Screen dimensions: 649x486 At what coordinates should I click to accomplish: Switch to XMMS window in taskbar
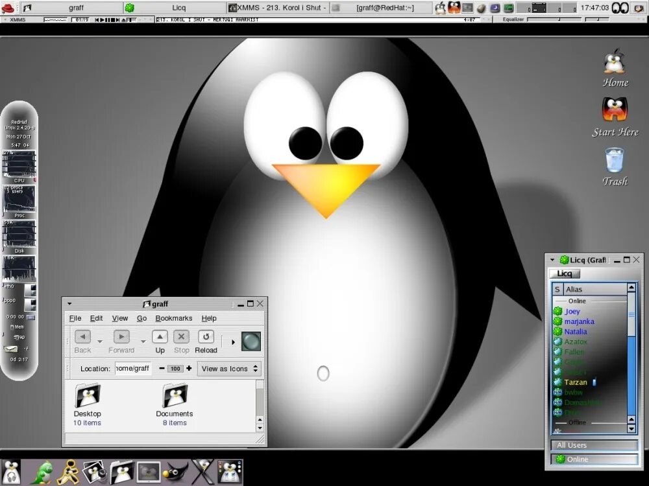pos(278,7)
